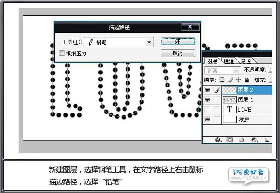This screenshot has height=193, width=280.
Task: Switch to the 路径 tab
Action: coord(245,61)
